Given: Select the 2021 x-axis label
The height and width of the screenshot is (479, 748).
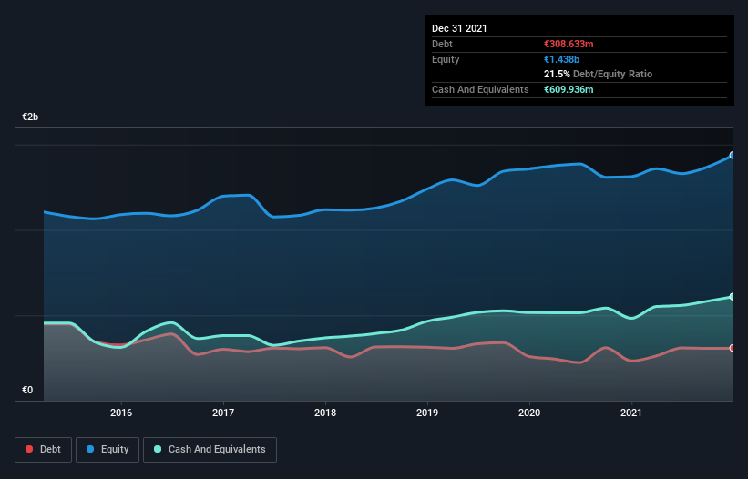Looking at the screenshot, I should tap(631, 413).
